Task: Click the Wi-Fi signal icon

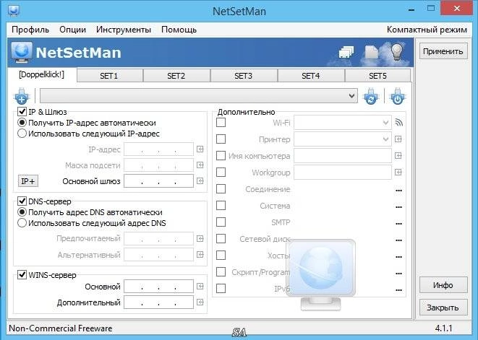Action: click(x=398, y=123)
